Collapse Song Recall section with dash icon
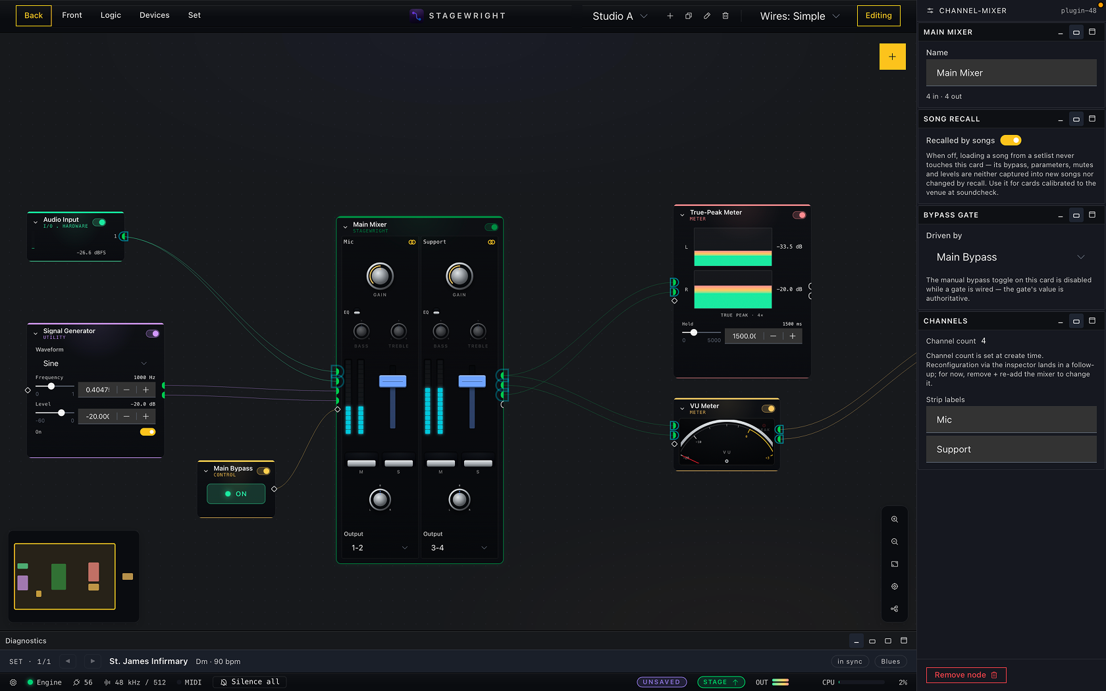The width and height of the screenshot is (1106, 691). [x=1060, y=119]
